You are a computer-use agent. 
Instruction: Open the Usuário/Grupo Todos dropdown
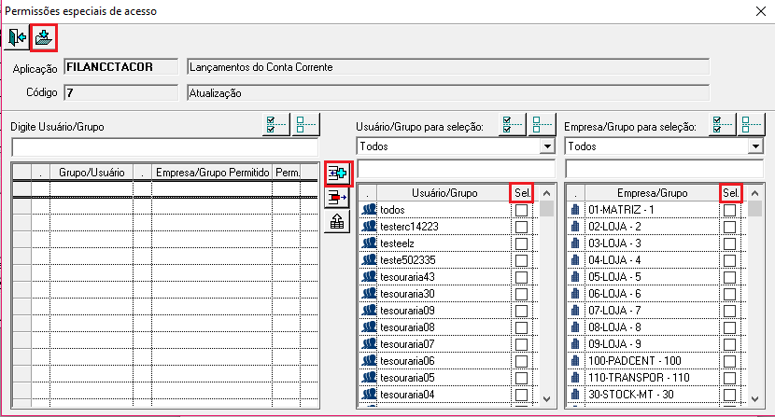pos(547,146)
